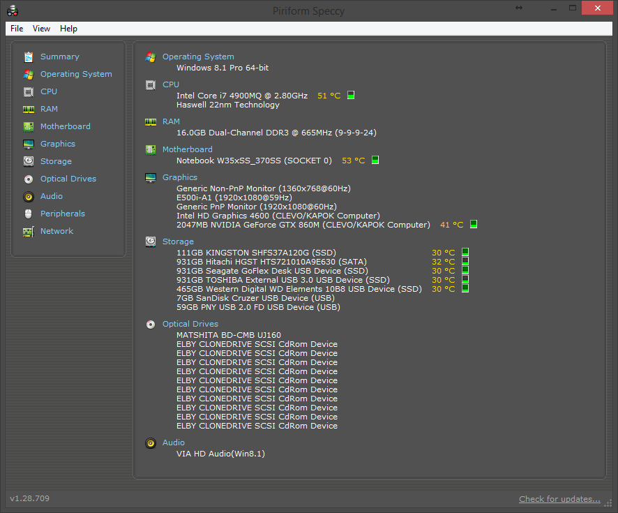Open the View menu

pyautogui.click(x=41, y=29)
